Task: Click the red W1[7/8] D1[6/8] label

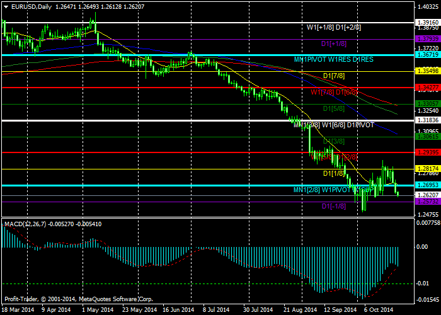Action: tap(334, 92)
